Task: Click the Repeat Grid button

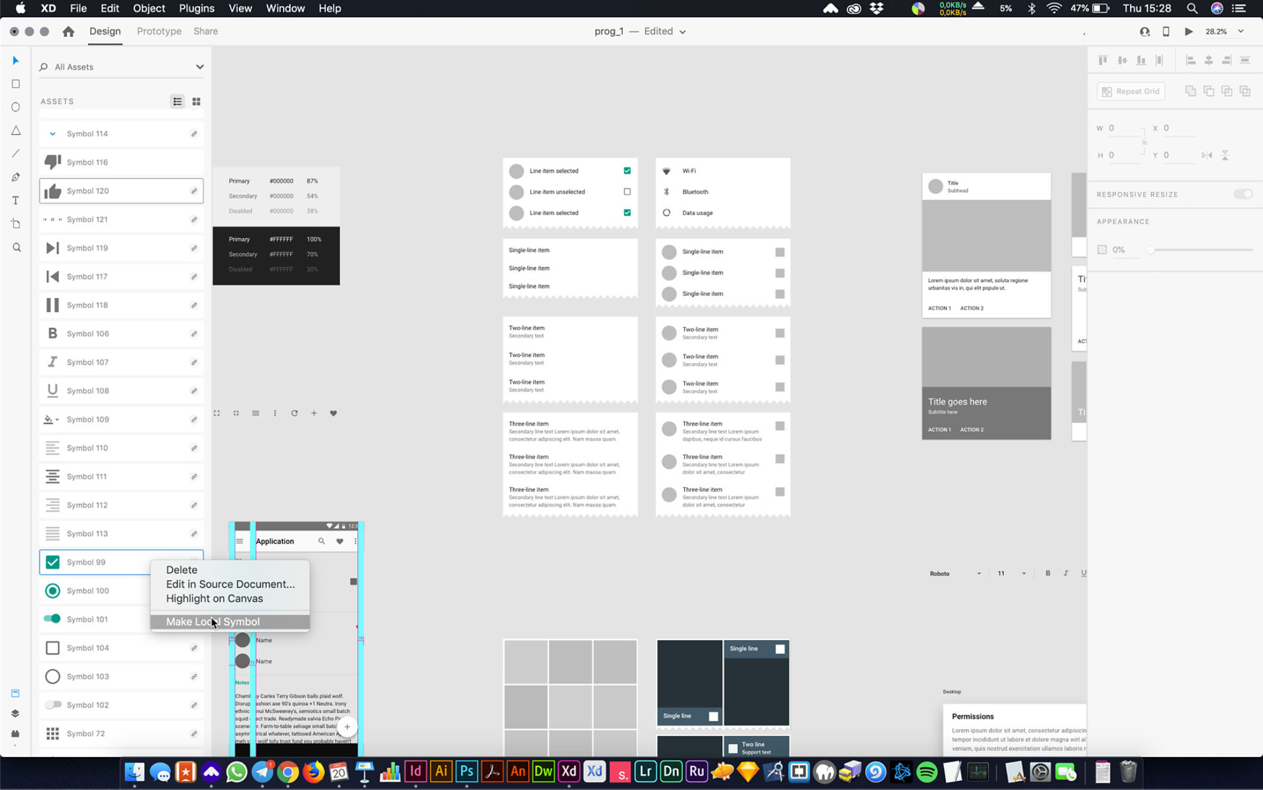Action: coord(1130,91)
